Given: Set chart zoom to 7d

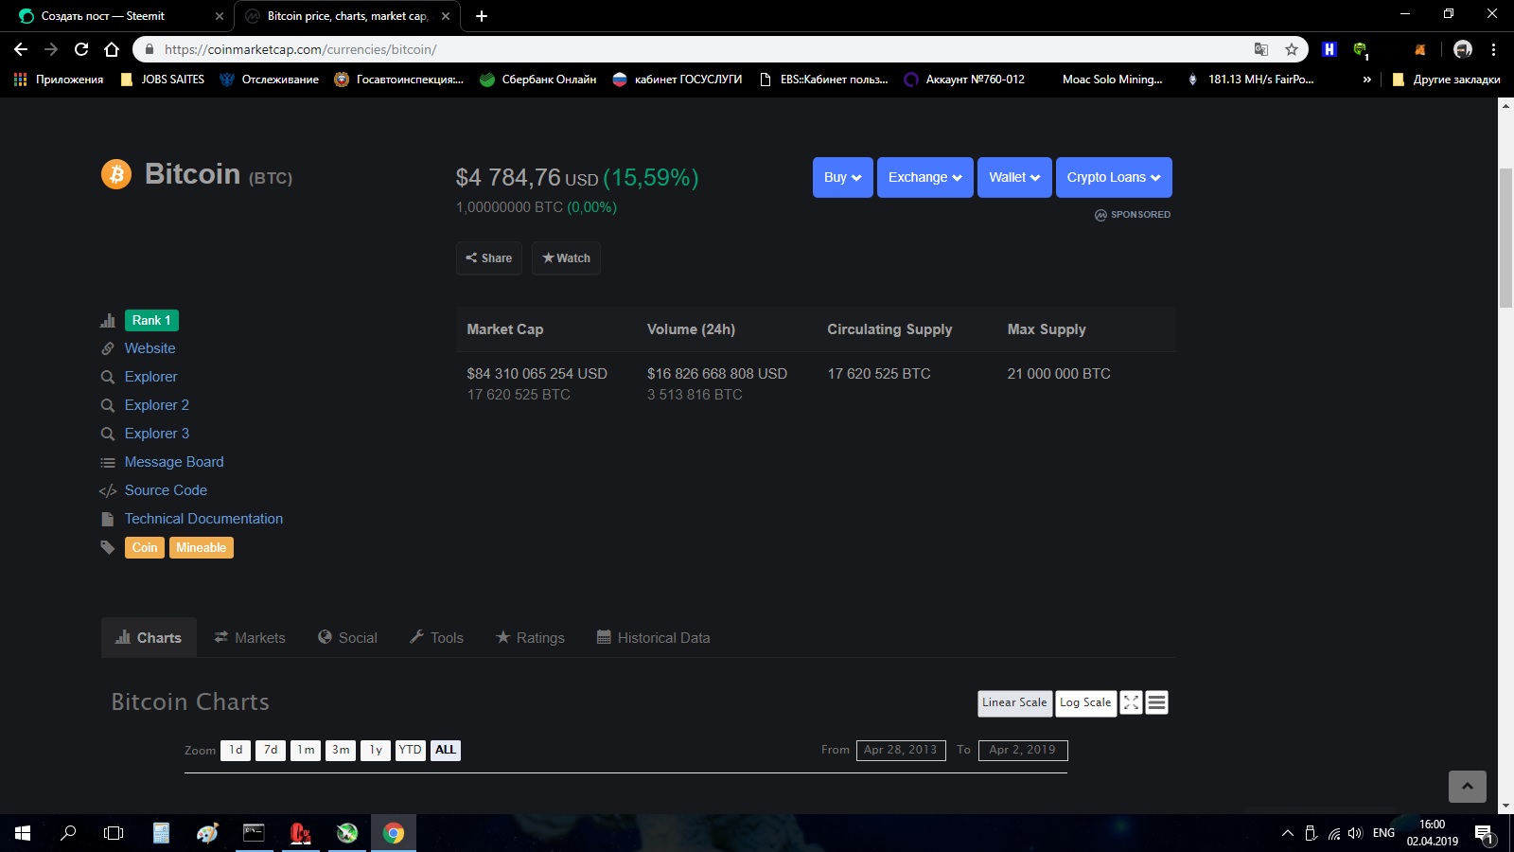Looking at the screenshot, I should click(271, 751).
